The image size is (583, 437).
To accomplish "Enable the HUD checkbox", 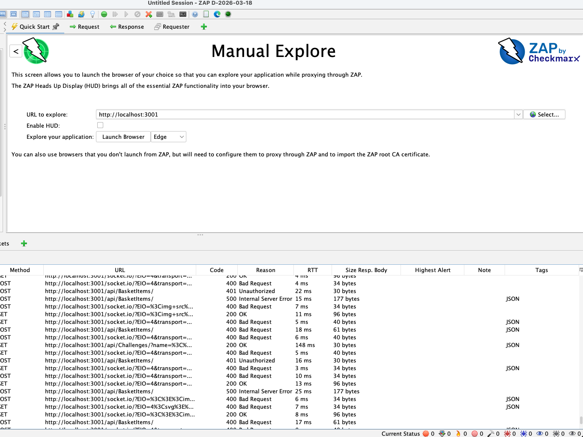I will point(100,125).
